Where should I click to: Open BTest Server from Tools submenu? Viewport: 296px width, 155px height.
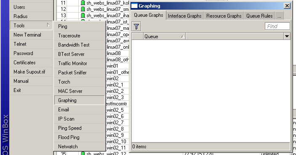[80, 54]
